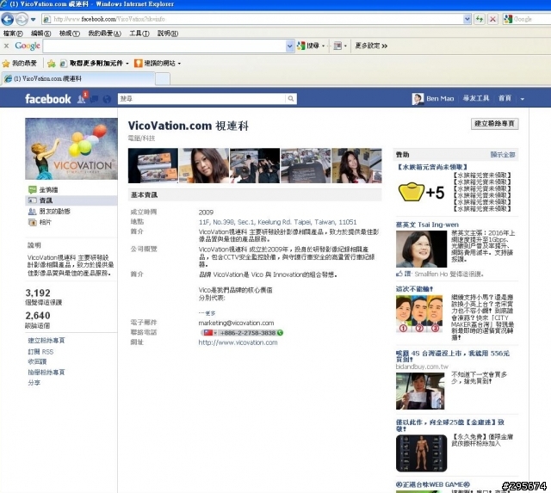Viewport: 551px width, 493px height.
Task: Click the green Refresh page icon
Action: coord(480,19)
